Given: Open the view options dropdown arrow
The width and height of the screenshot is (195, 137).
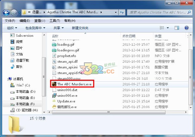Looking at the screenshot, I should point(168,28).
